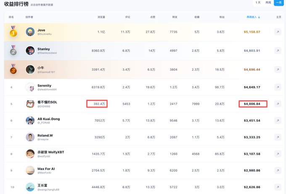Sort by the 转发 column header
The width and height of the screenshot is (286, 194).
click(175, 17)
